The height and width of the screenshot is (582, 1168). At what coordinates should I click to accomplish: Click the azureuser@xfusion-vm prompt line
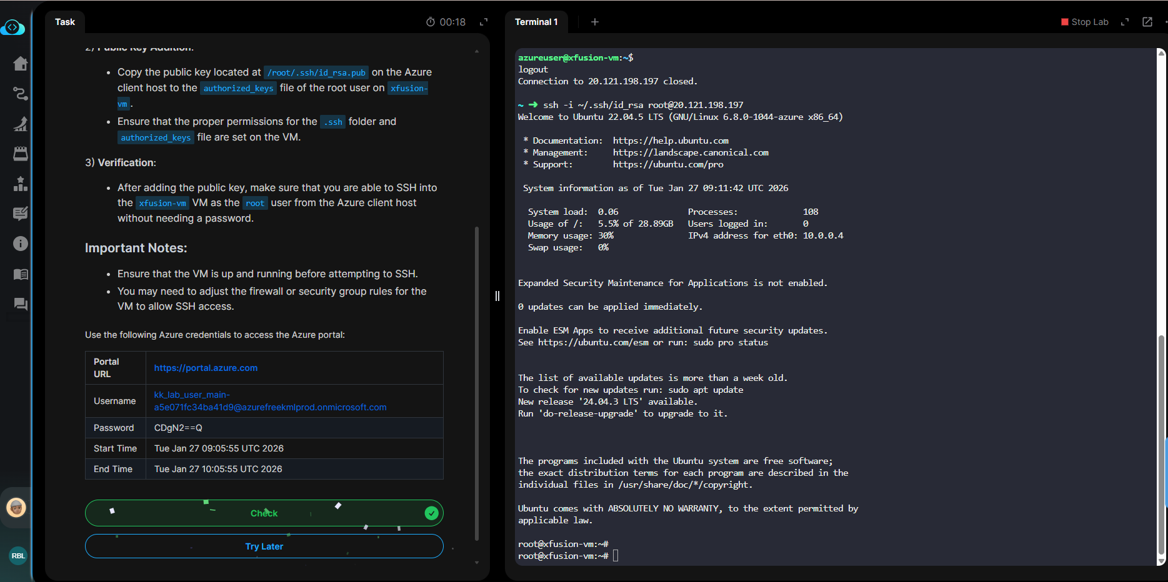pyautogui.click(x=576, y=57)
